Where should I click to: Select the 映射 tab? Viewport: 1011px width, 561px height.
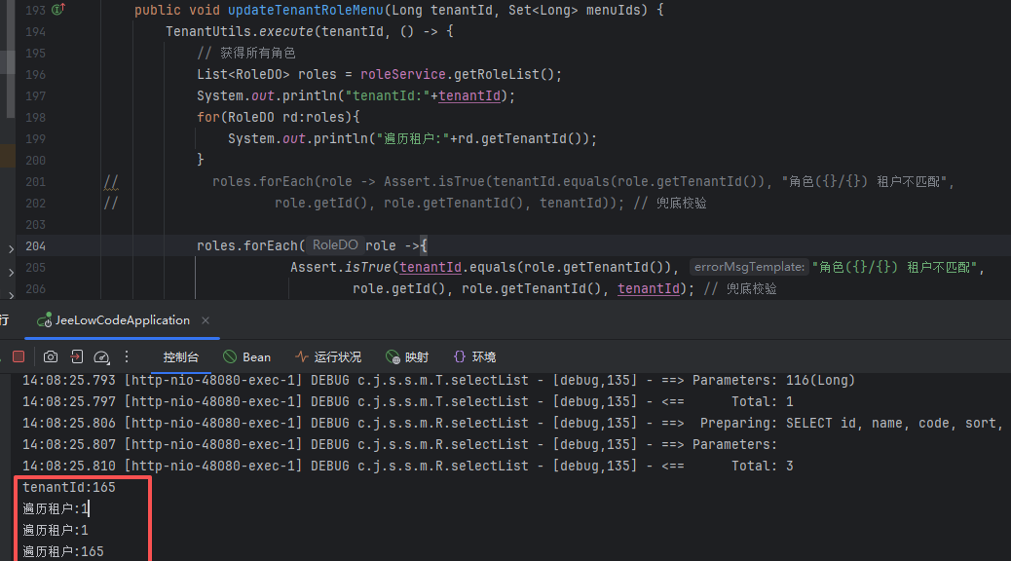pos(407,357)
